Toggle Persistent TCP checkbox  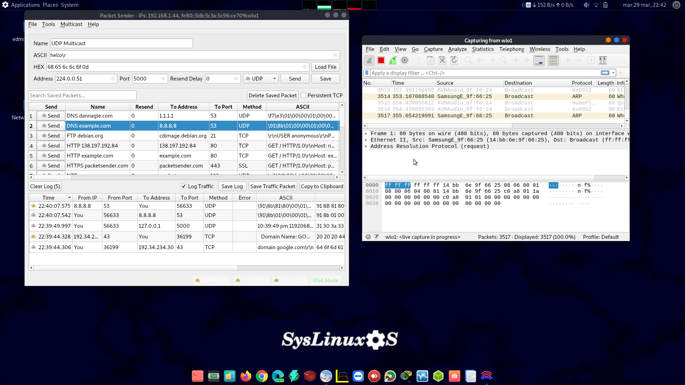pyautogui.click(x=303, y=96)
